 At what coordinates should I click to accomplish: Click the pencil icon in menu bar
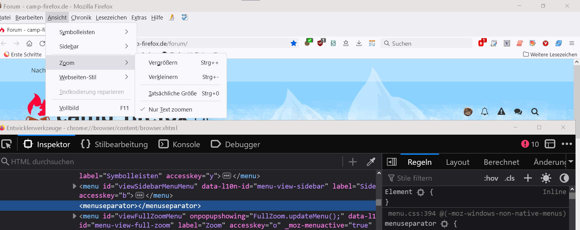point(172,17)
